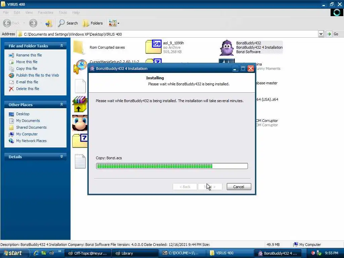This screenshot has width=344, height=258.
Task: Click the installer progress bar
Action: coord(172,166)
